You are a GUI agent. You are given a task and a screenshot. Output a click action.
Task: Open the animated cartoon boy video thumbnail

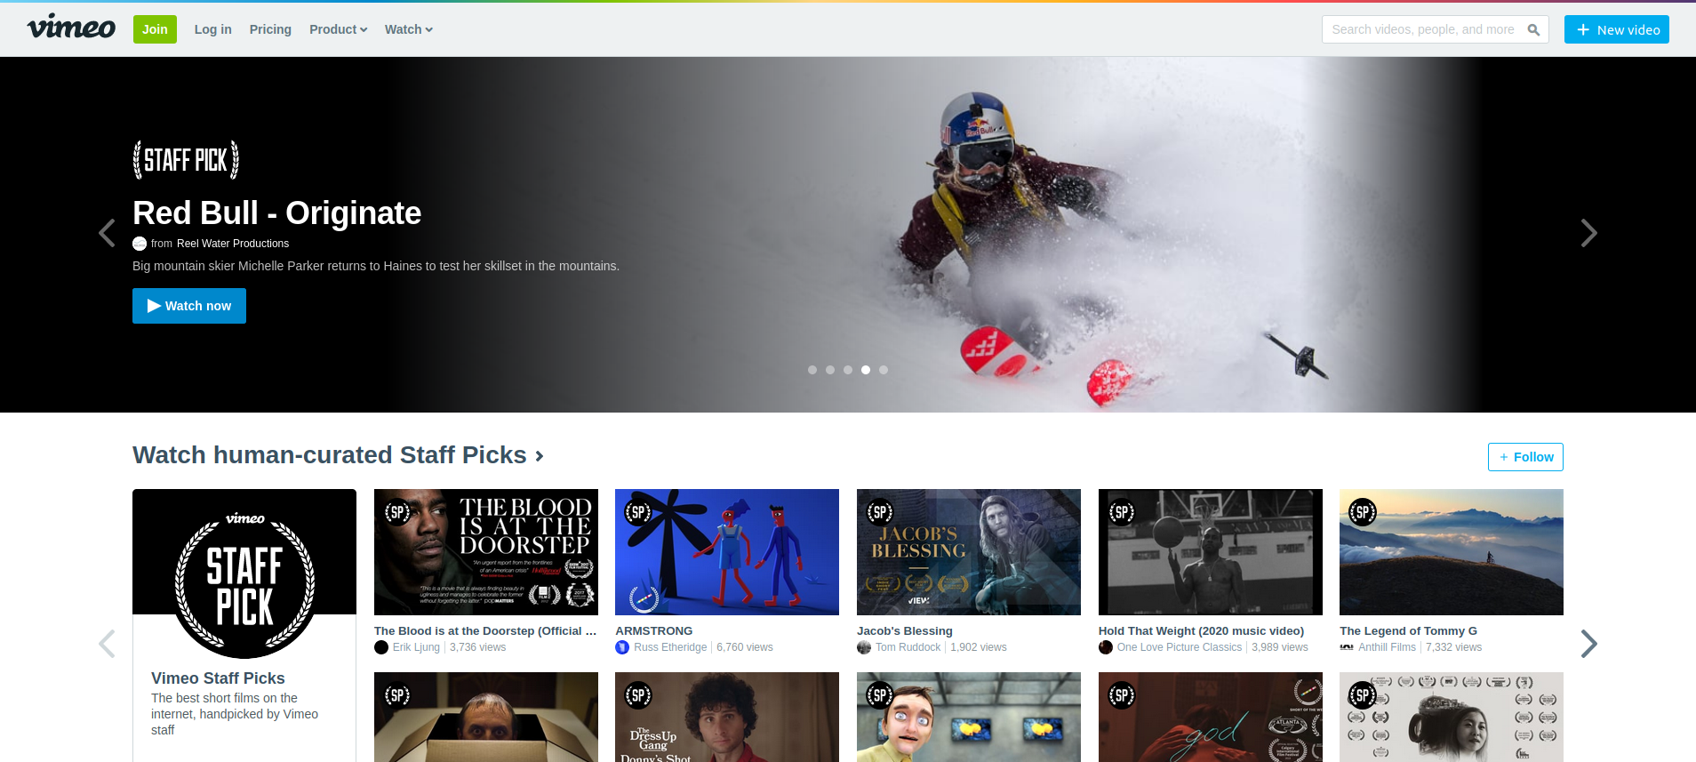pos(969,717)
